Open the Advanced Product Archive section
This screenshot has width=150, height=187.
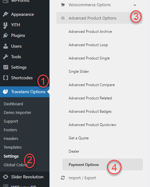pos(90,32)
